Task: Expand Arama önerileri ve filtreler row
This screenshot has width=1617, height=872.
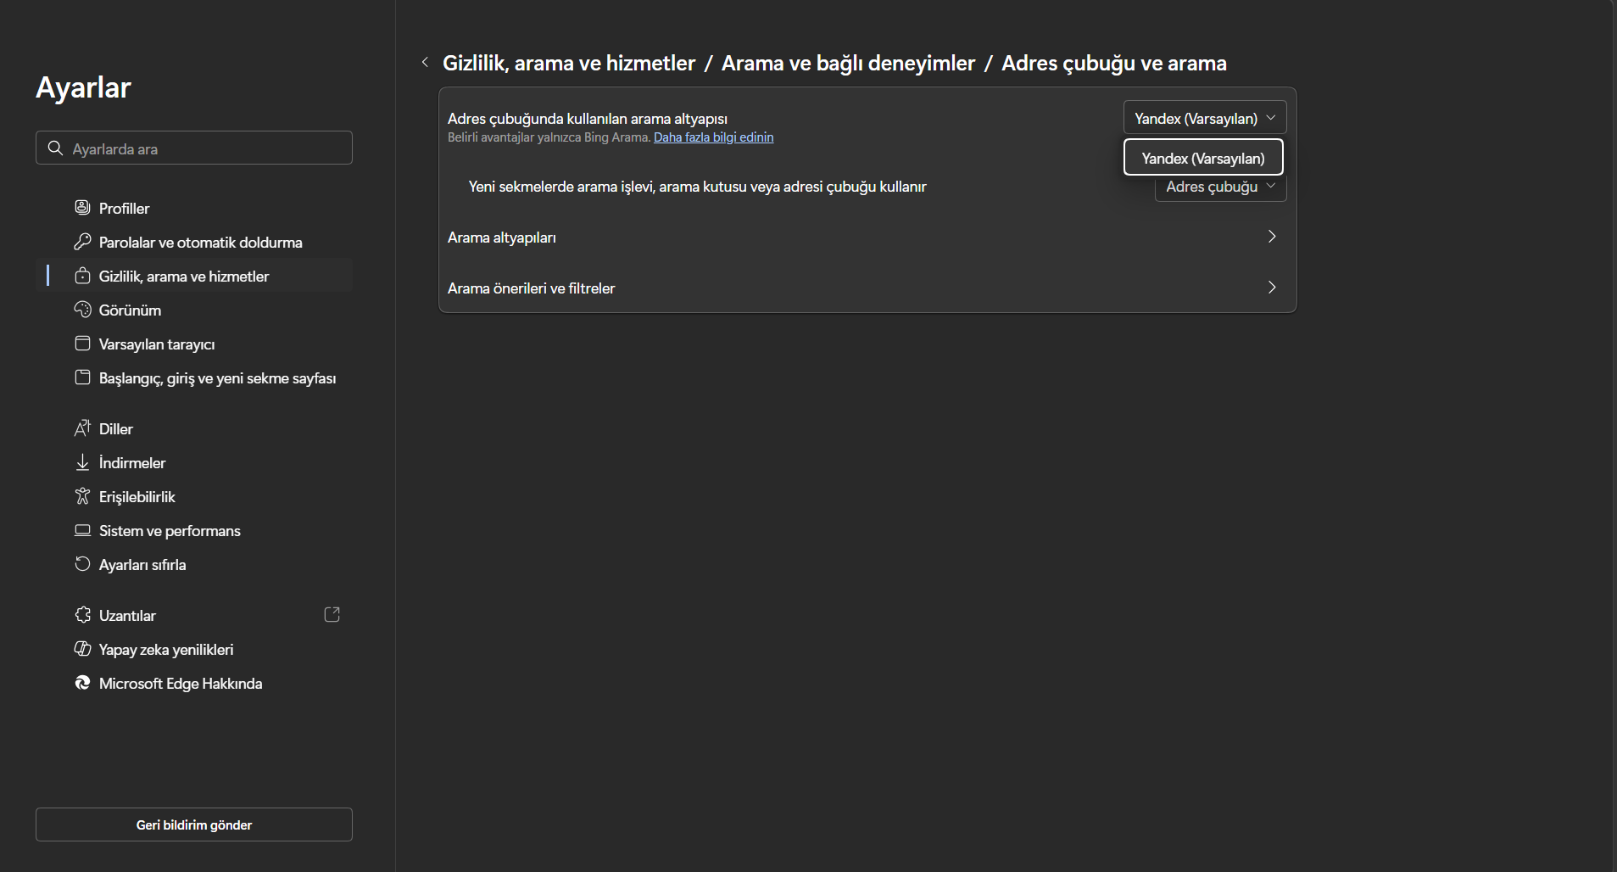Action: point(867,288)
